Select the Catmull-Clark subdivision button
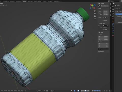The image size is (122, 92). click(119, 14)
